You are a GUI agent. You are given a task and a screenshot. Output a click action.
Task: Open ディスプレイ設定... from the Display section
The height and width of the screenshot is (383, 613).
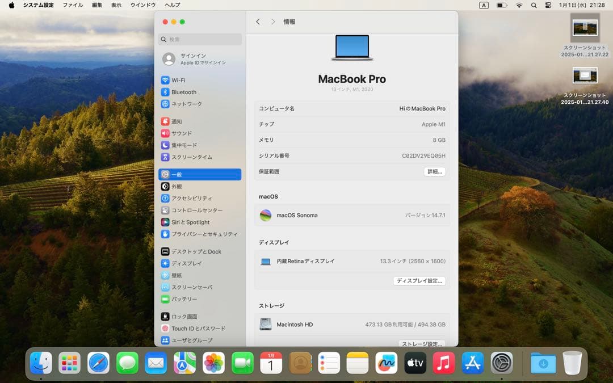tap(419, 280)
